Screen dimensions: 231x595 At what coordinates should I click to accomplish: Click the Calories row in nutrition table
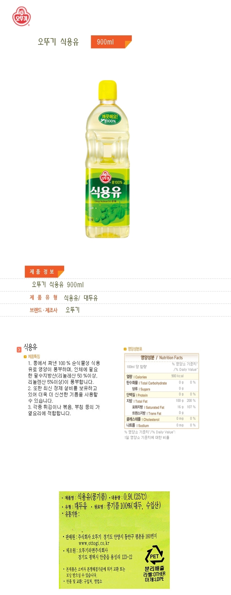[161, 376]
